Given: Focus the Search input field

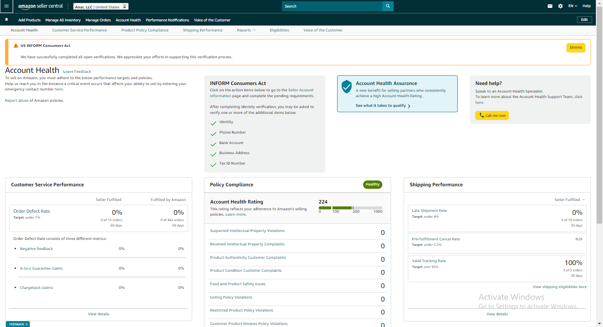Looking at the screenshot, I should click(x=332, y=6).
